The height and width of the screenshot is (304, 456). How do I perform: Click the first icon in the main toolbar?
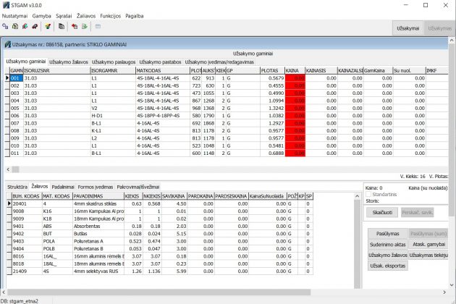(5, 25)
